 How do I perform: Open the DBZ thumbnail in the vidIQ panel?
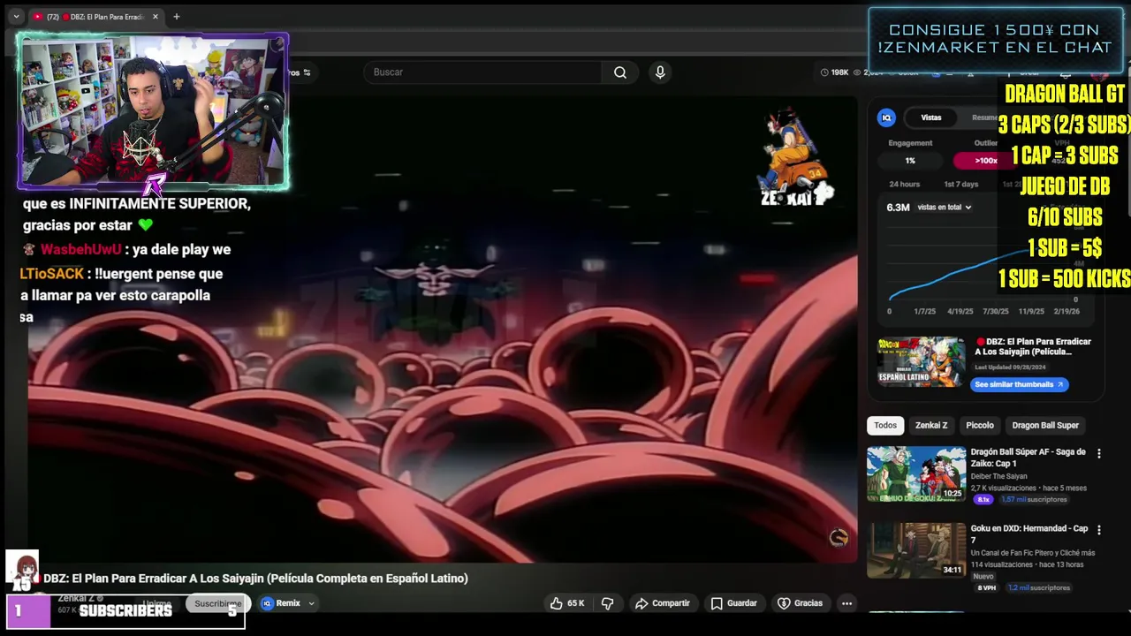[921, 361]
